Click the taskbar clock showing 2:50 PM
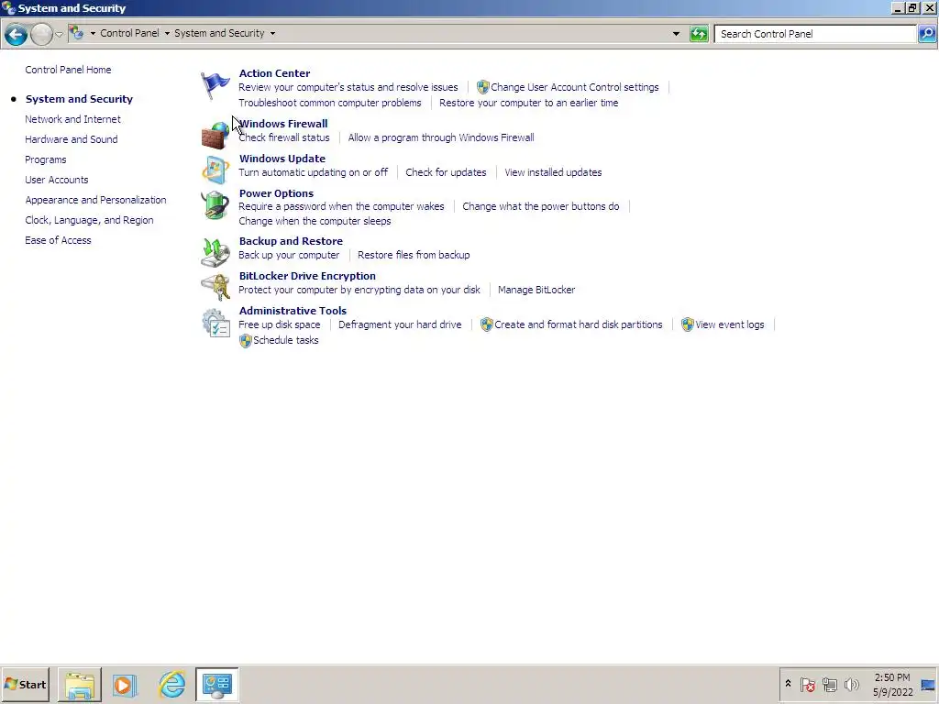 [x=891, y=677]
